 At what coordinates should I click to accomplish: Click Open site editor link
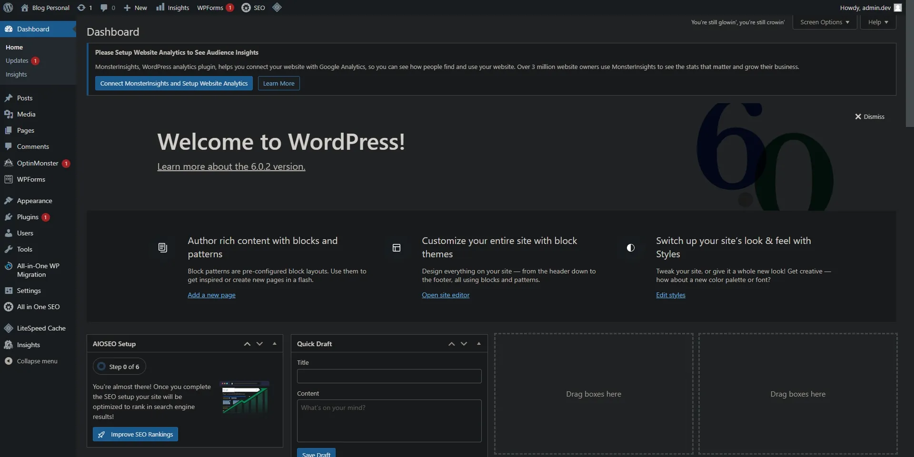coord(446,295)
